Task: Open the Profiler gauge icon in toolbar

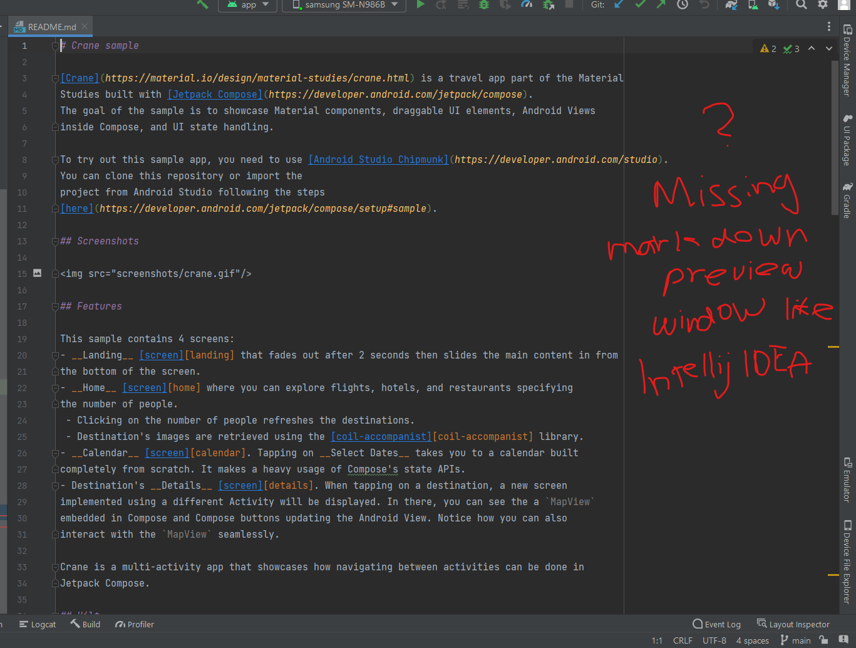Action: coord(527,4)
